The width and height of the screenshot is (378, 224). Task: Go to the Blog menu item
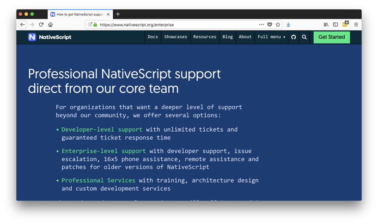tap(227, 37)
